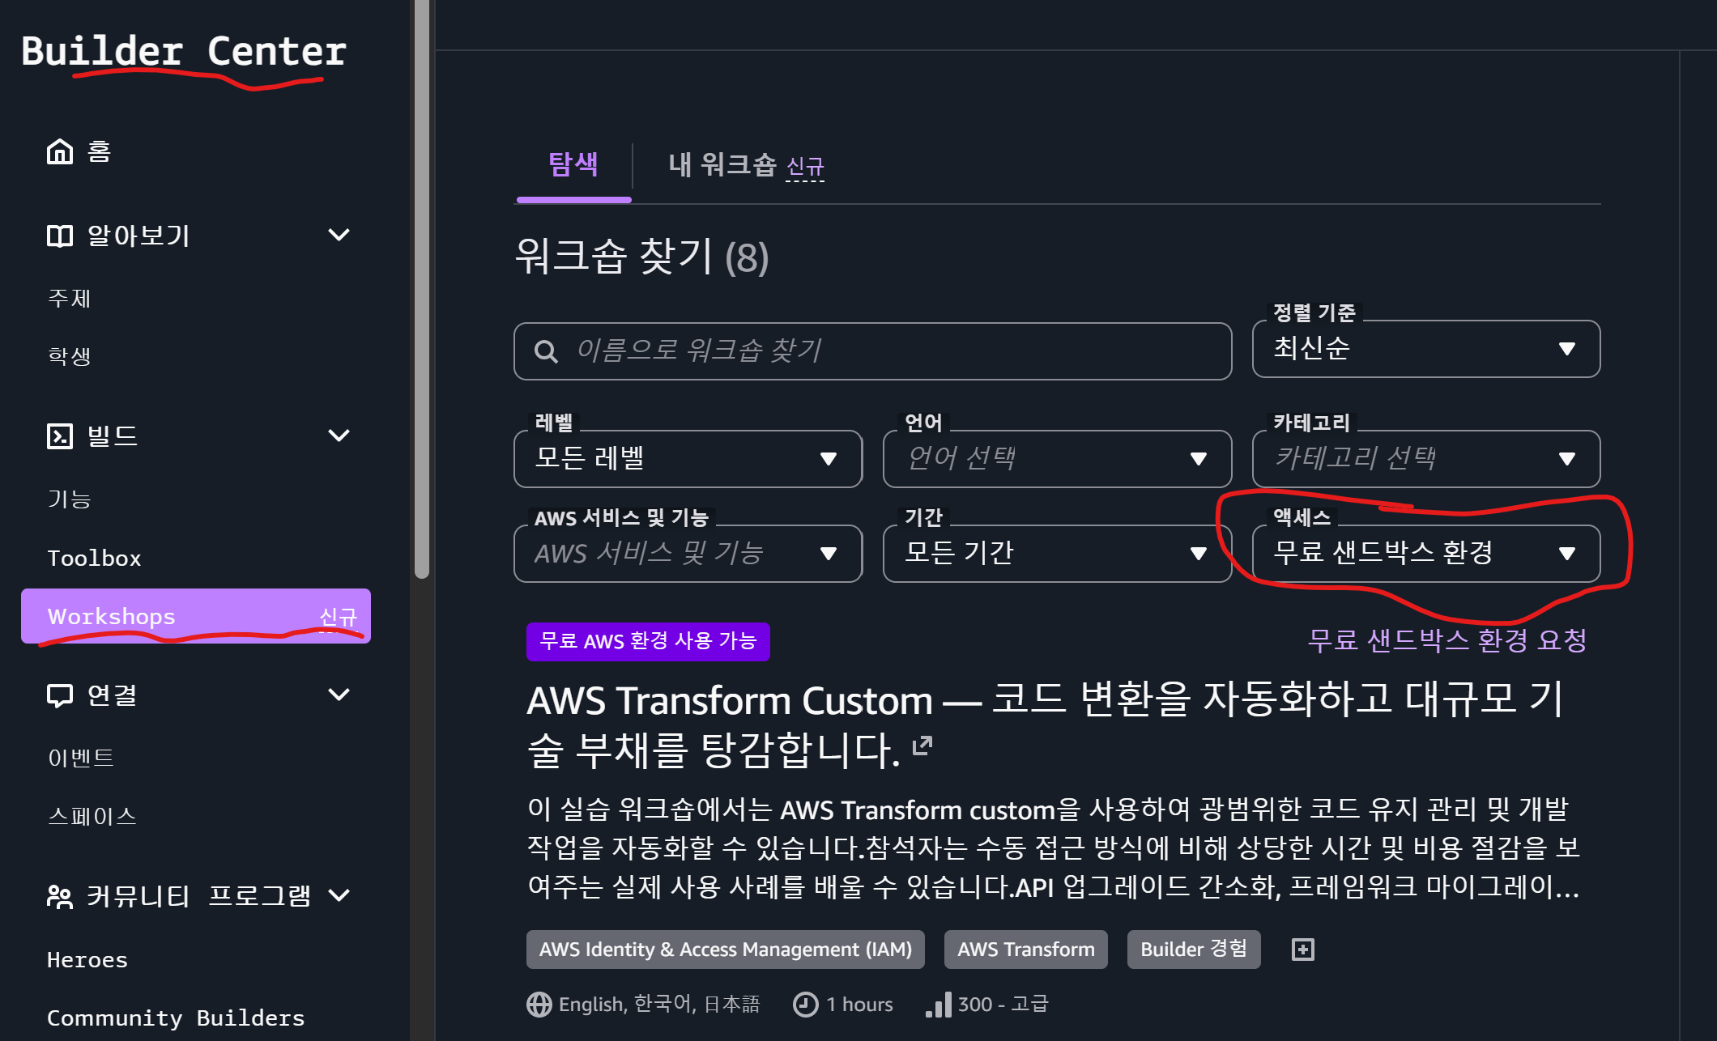Open 스페이스 in the sidebar
Screen dimensions: 1717x1041
92,816
